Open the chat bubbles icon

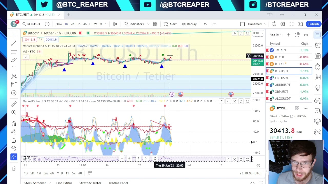[318, 111]
